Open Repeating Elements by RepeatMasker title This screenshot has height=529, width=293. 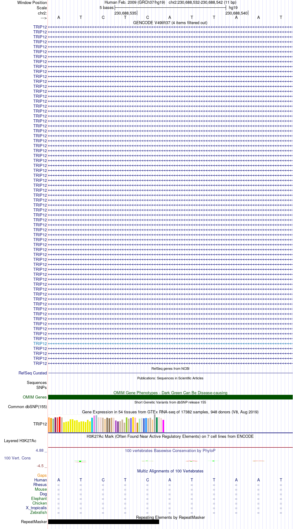[170, 518]
